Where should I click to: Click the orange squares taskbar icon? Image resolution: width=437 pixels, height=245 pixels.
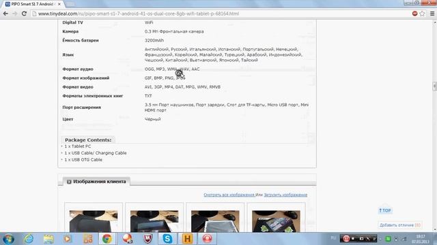click(x=87, y=239)
